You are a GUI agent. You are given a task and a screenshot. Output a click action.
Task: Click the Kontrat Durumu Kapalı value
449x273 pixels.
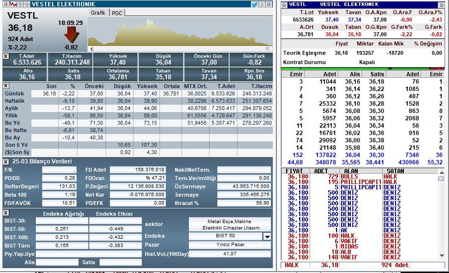click(x=367, y=62)
